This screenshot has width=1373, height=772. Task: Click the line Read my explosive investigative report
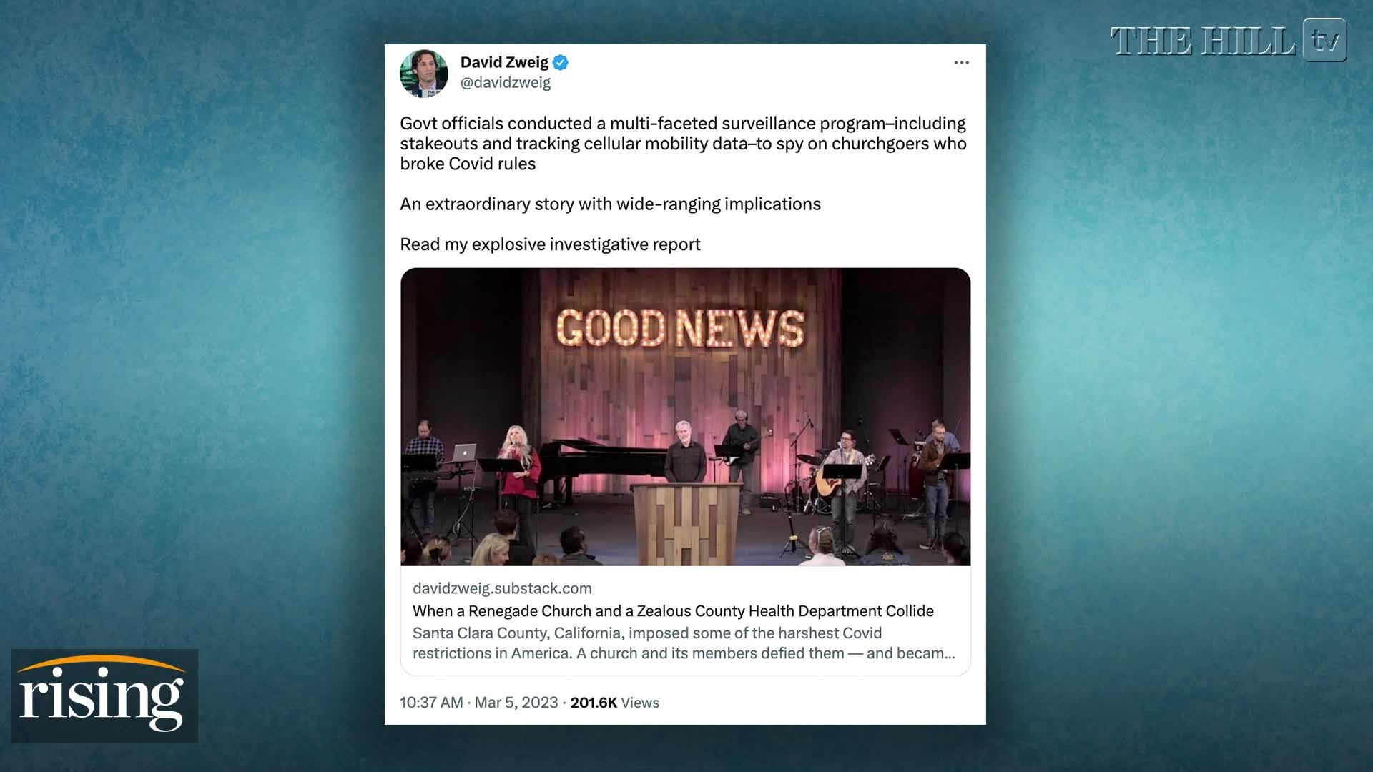point(550,244)
